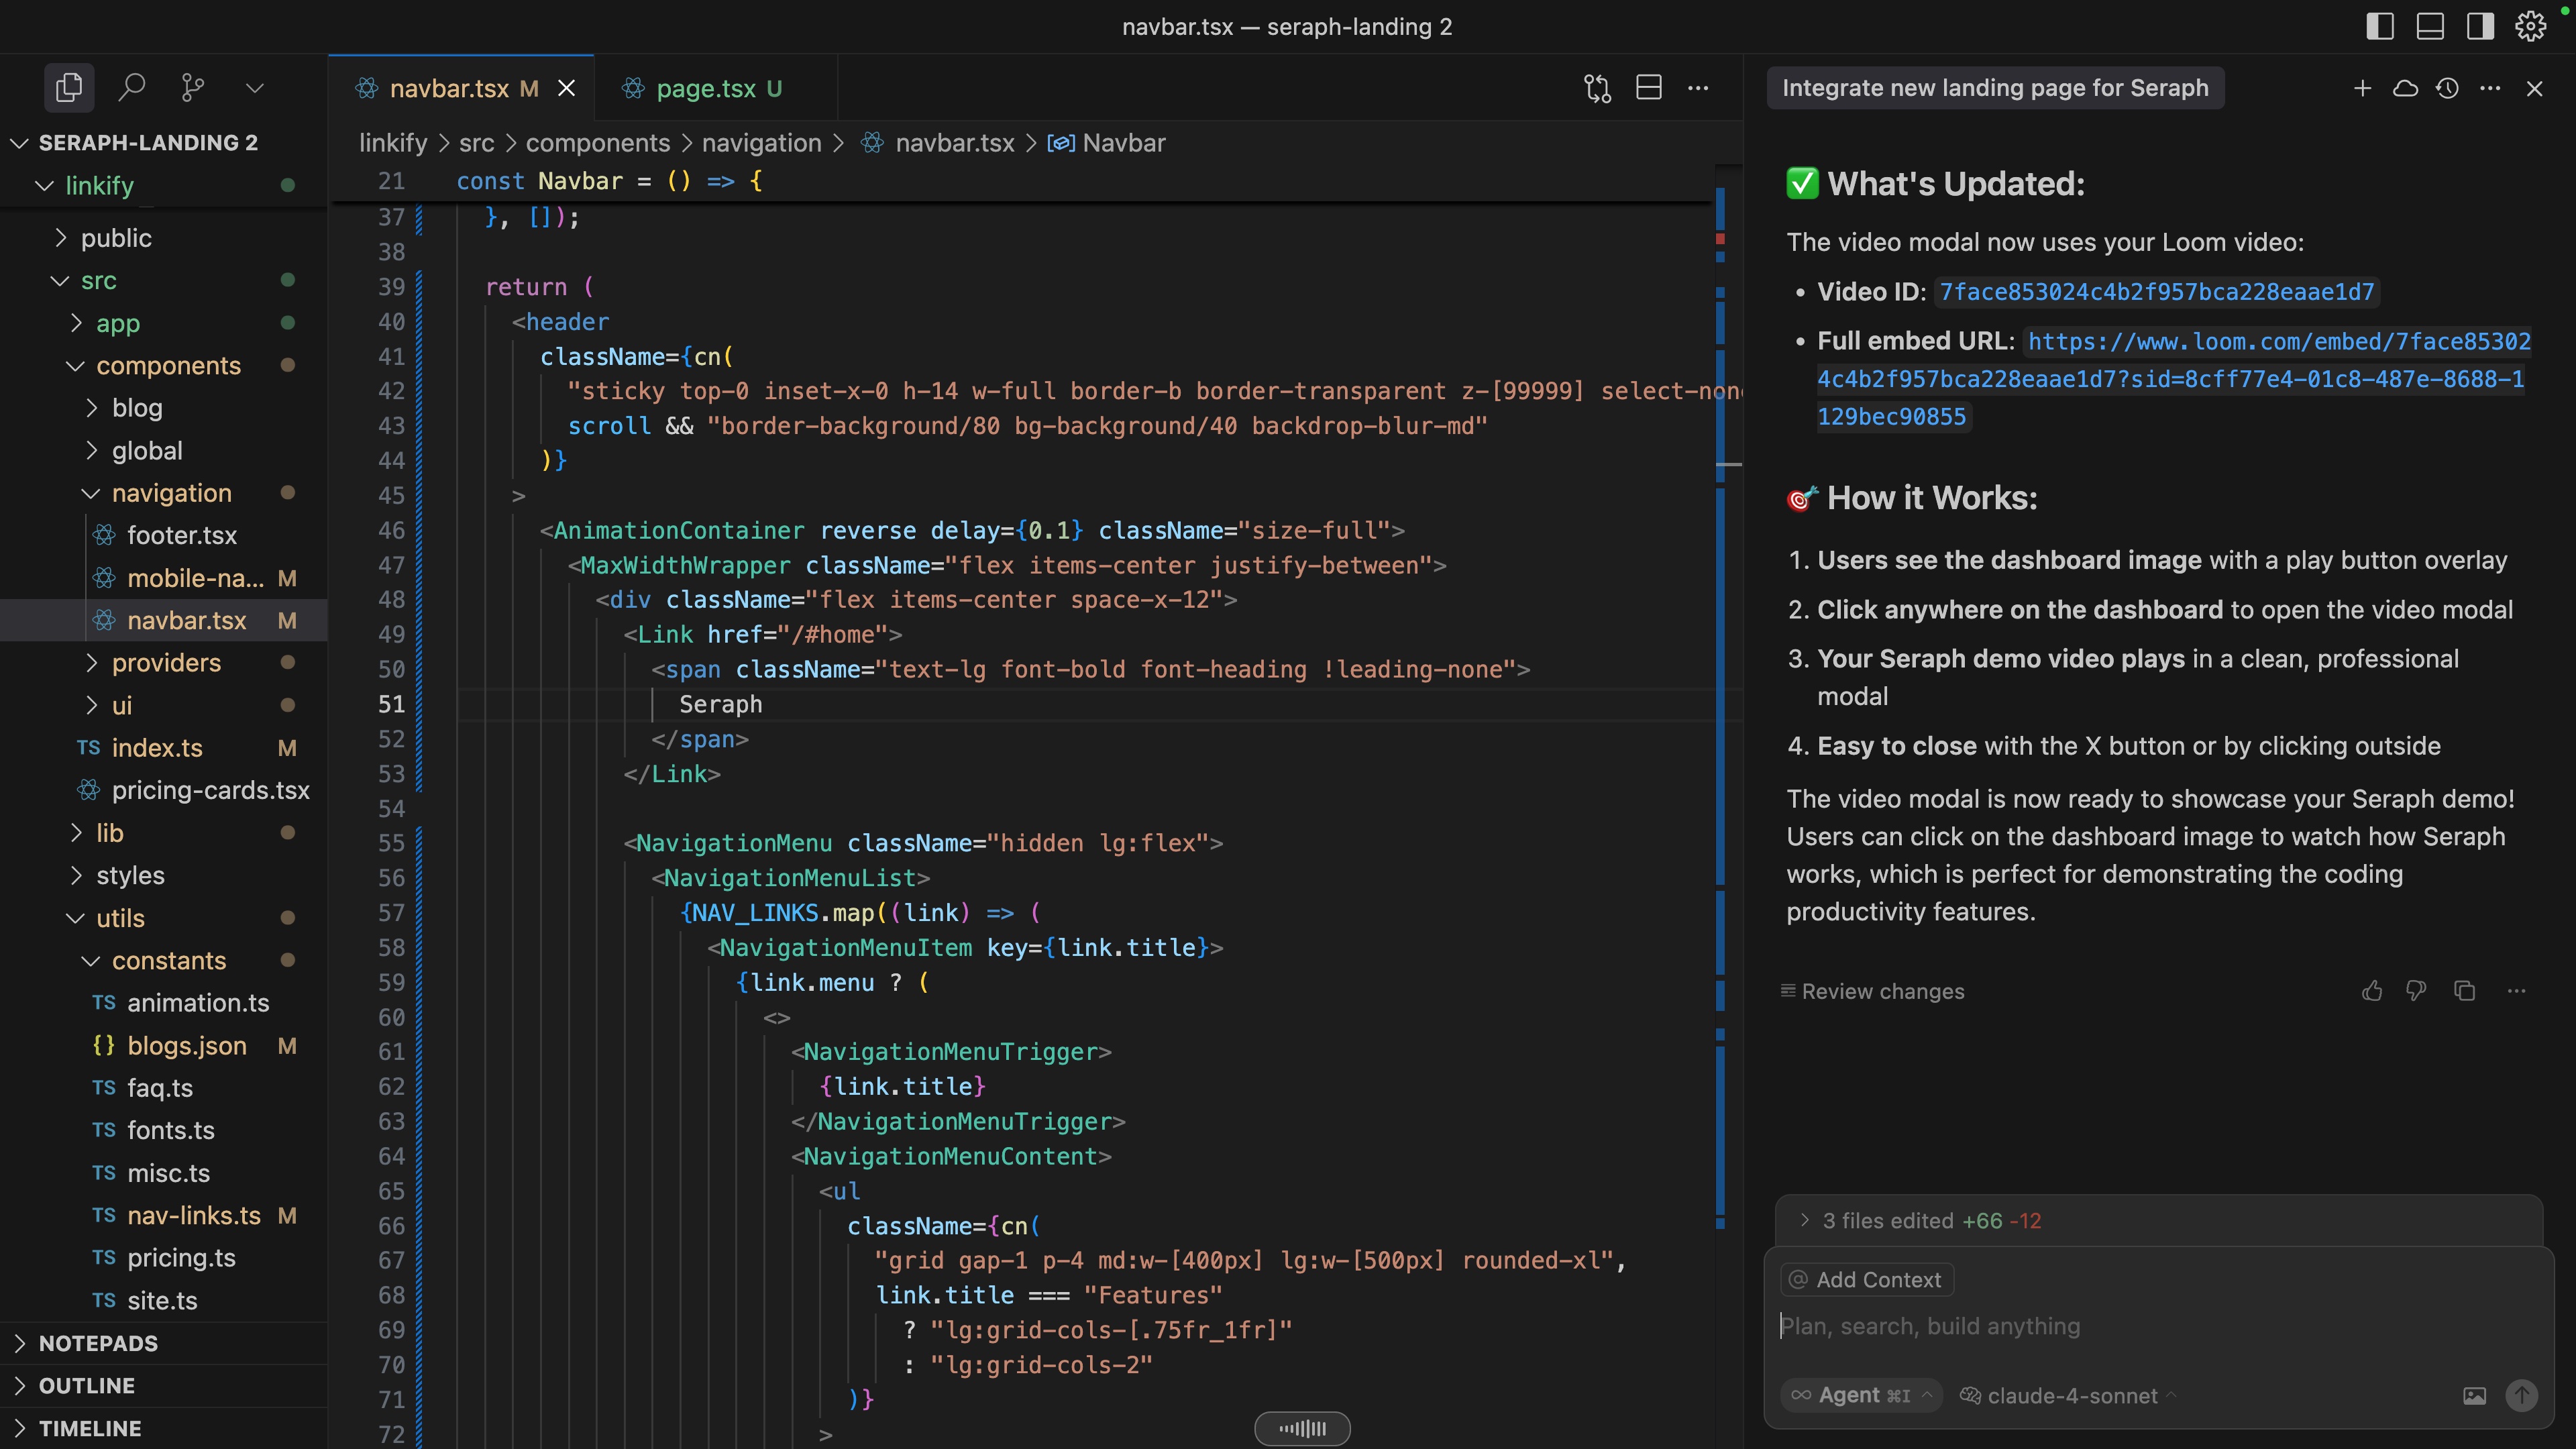Click the voice waveform pill button
This screenshot has height=1449, width=2576.
click(1302, 1428)
